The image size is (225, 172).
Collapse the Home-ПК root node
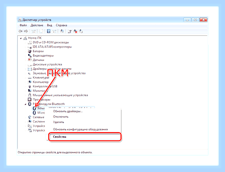pos(21,38)
